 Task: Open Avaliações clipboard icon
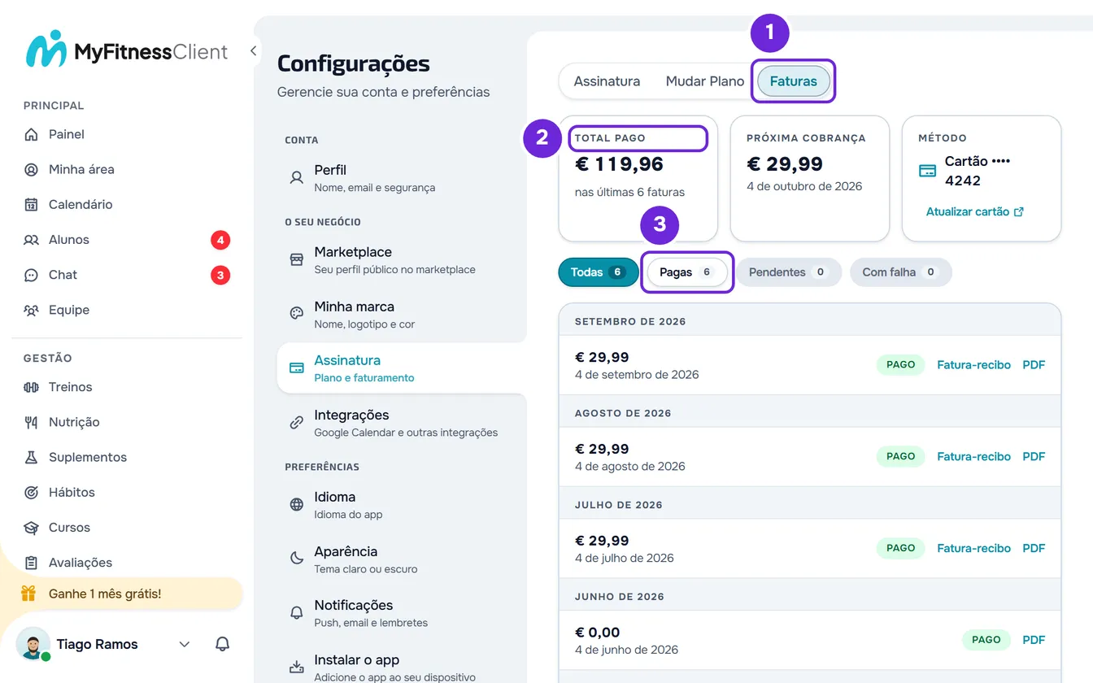[31, 563]
